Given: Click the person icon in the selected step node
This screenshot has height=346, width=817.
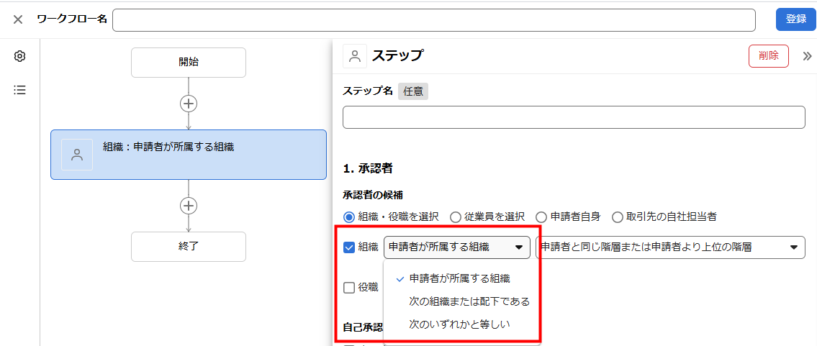Looking at the screenshot, I should [x=78, y=155].
